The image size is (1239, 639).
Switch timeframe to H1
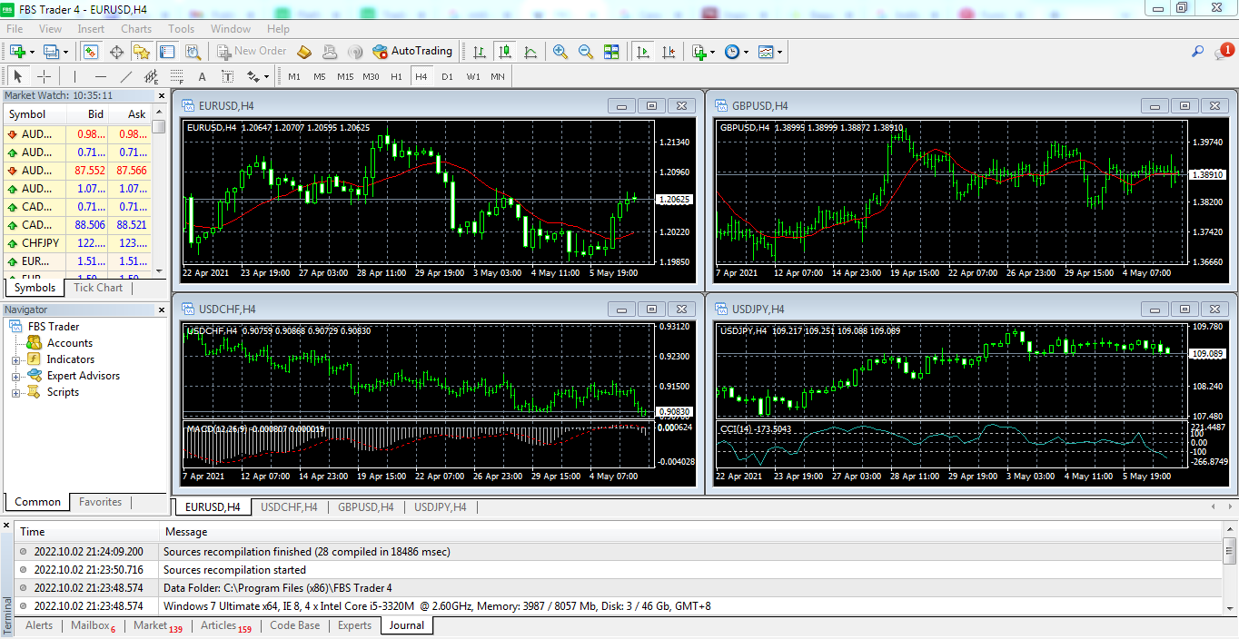(x=396, y=76)
